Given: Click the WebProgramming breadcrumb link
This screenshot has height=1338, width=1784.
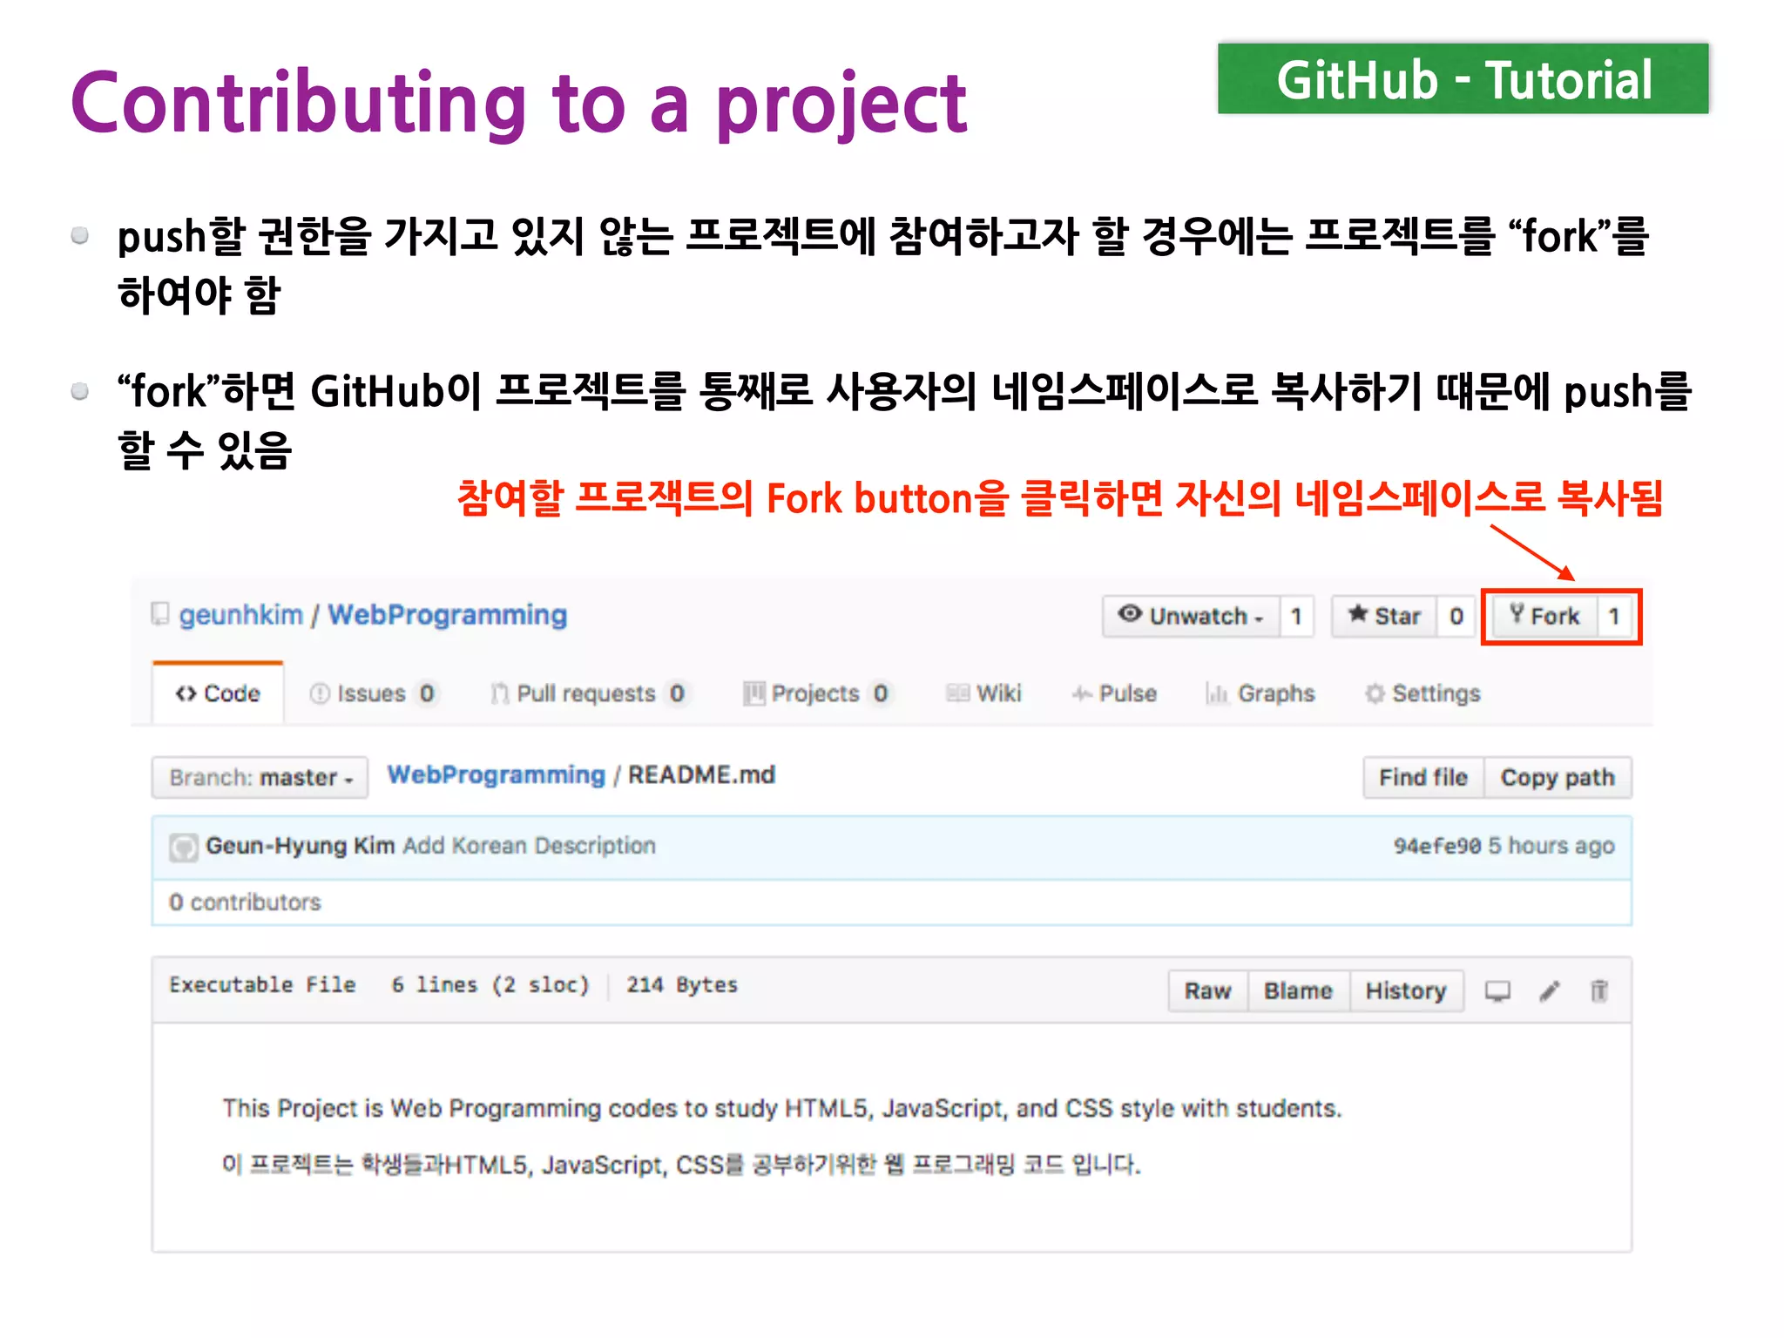Looking at the screenshot, I should click(496, 774).
